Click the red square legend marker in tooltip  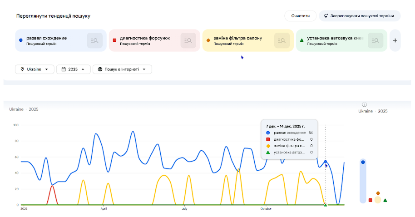(268, 139)
